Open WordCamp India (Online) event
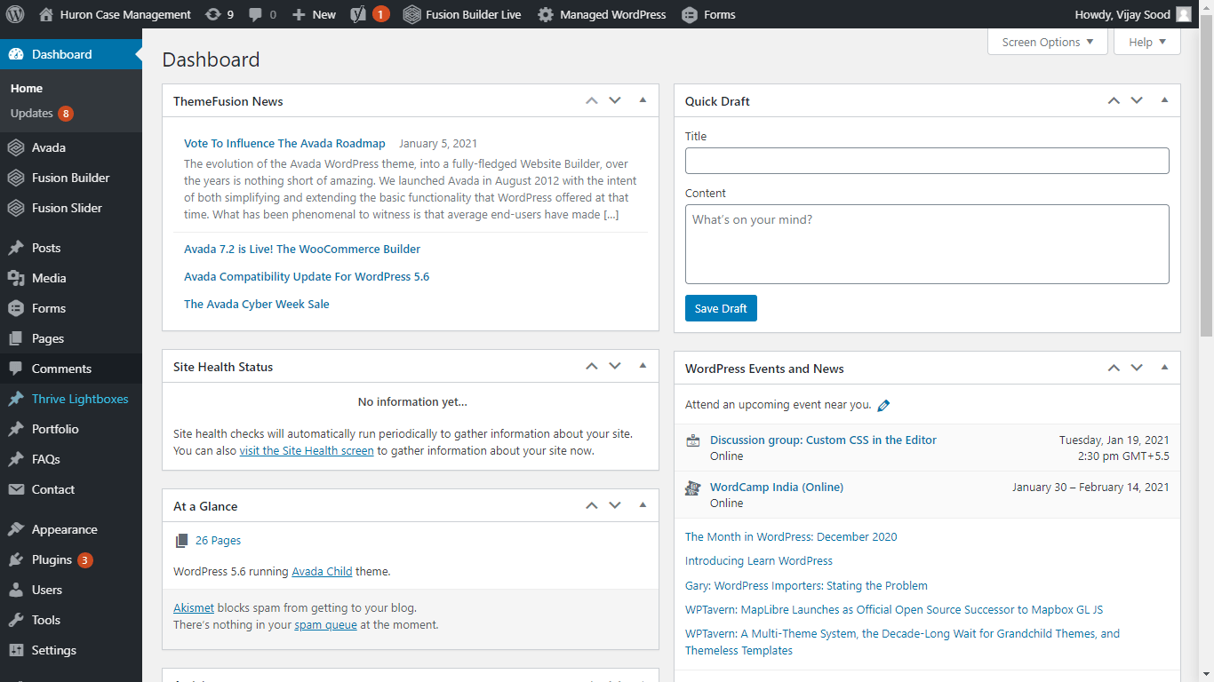This screenshot has height=682, width=1214. tap(777, 488)
